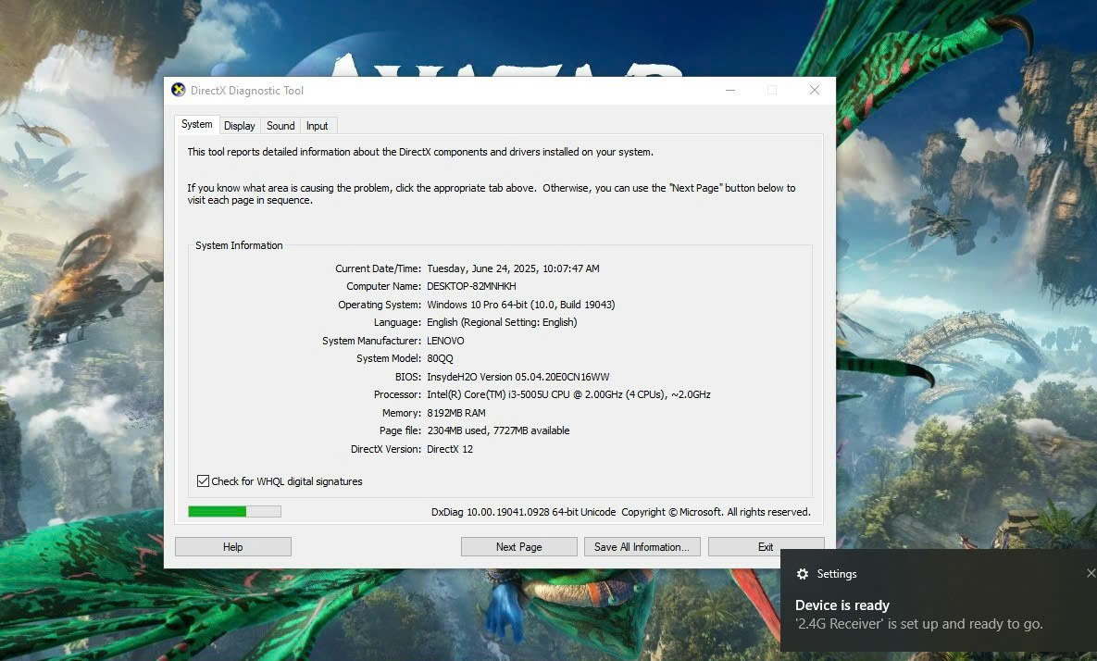Switch to the System tab

(196, 124)
